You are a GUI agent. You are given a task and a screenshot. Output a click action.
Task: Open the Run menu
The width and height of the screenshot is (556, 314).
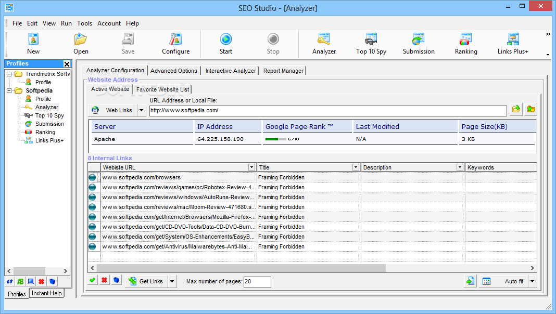coord(66,23)
